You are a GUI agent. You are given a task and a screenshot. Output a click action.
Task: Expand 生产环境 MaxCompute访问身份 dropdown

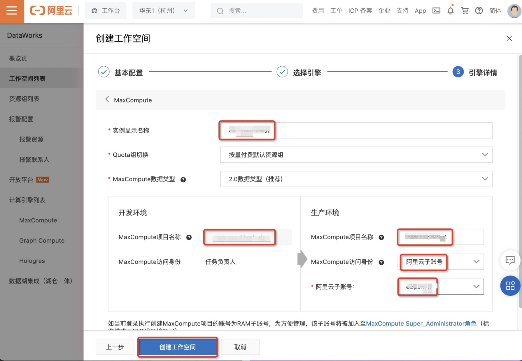pos(441,262)
